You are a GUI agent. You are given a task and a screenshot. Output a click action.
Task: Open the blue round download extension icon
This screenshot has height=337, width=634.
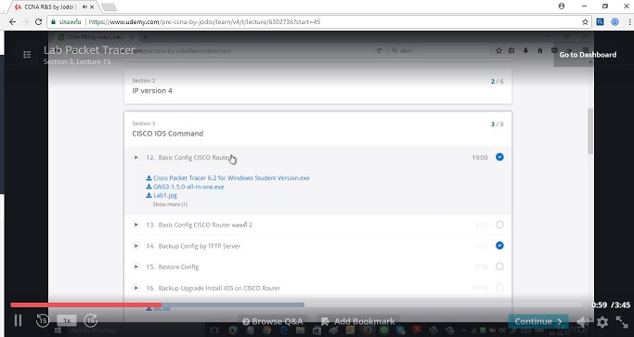coord(615,22)
